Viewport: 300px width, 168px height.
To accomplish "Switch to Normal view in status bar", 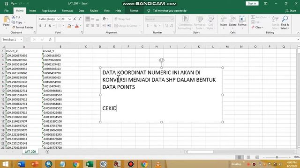I will [239, 157].
